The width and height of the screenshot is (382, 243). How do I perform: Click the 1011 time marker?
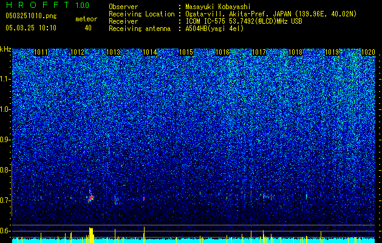41,52
